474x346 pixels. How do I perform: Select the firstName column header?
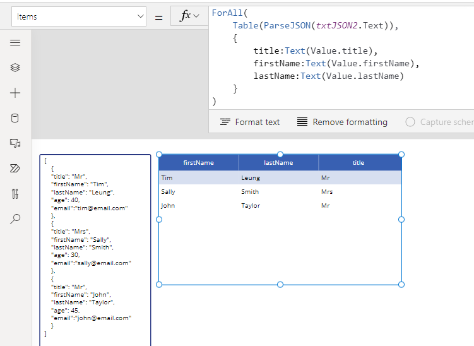pos(198,163)
